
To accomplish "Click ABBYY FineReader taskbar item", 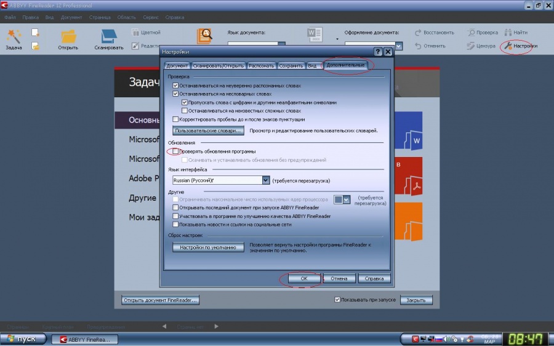I will (x=85, y=339).
